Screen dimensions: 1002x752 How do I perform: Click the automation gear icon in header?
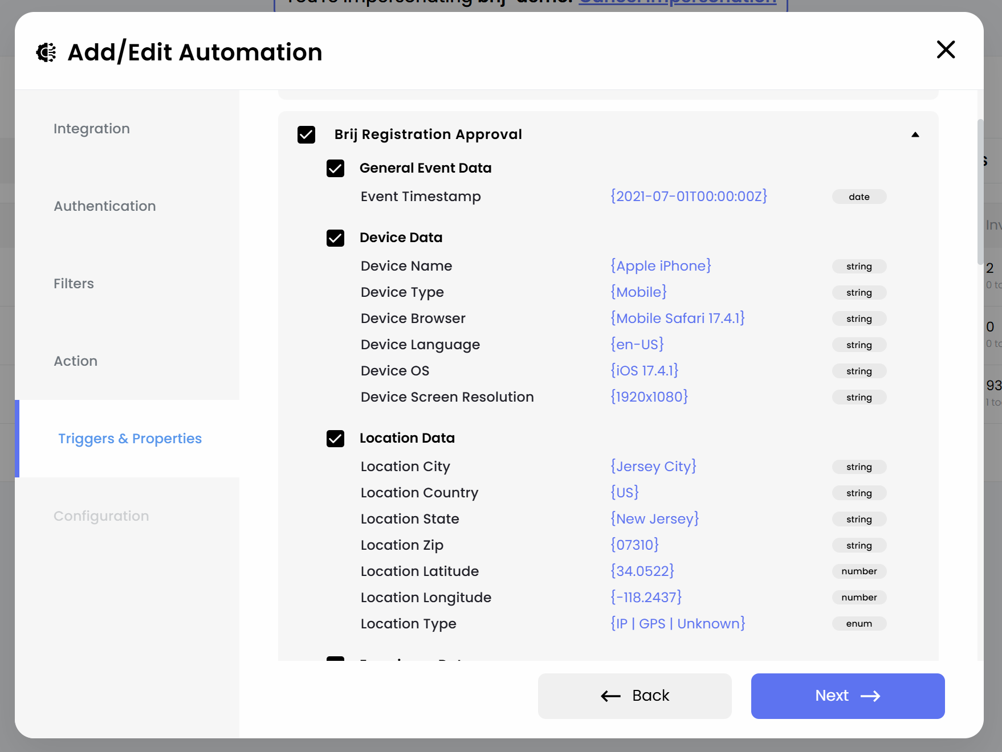click(x=46, y=52)
